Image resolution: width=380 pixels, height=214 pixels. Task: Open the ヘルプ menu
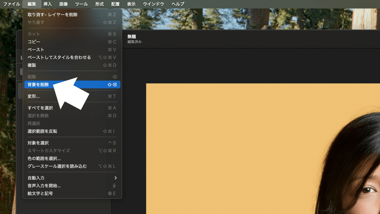[178, 4]
